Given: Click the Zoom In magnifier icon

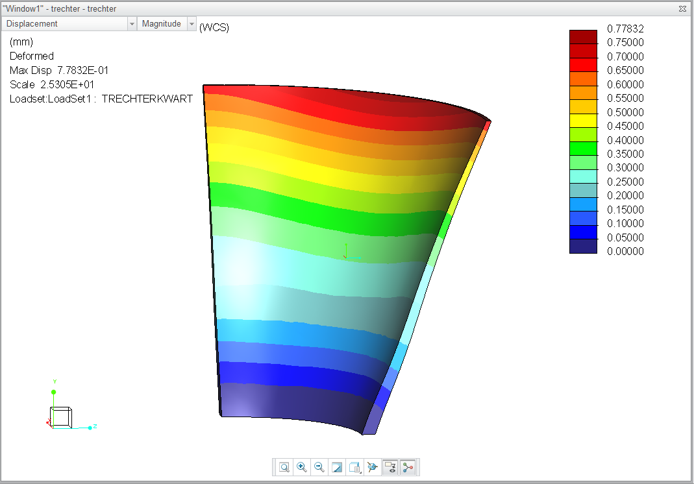Looking at the screenshot, I should click(302, 467).
